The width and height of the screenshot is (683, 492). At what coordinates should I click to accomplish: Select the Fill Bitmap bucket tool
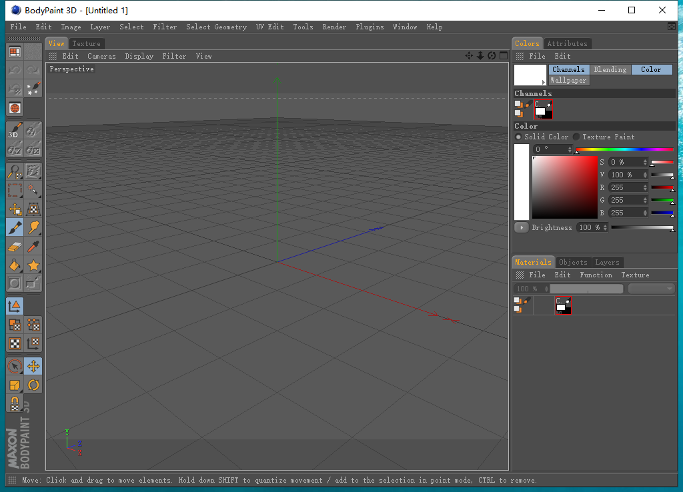(15, 265)
